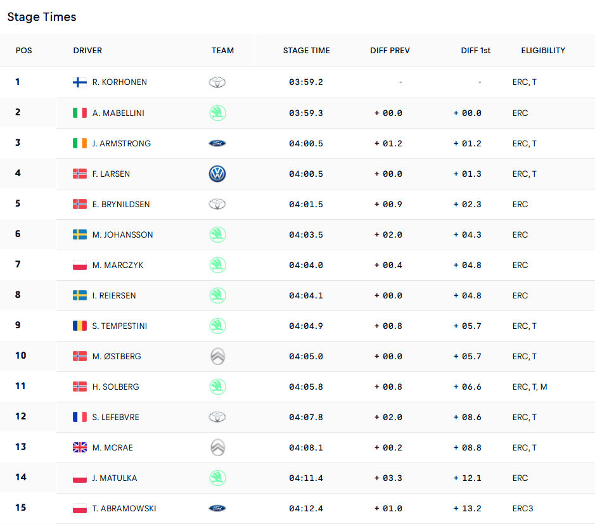Click the UK flag beside M. McRae
Screen dimensions: 595x524
80,447
